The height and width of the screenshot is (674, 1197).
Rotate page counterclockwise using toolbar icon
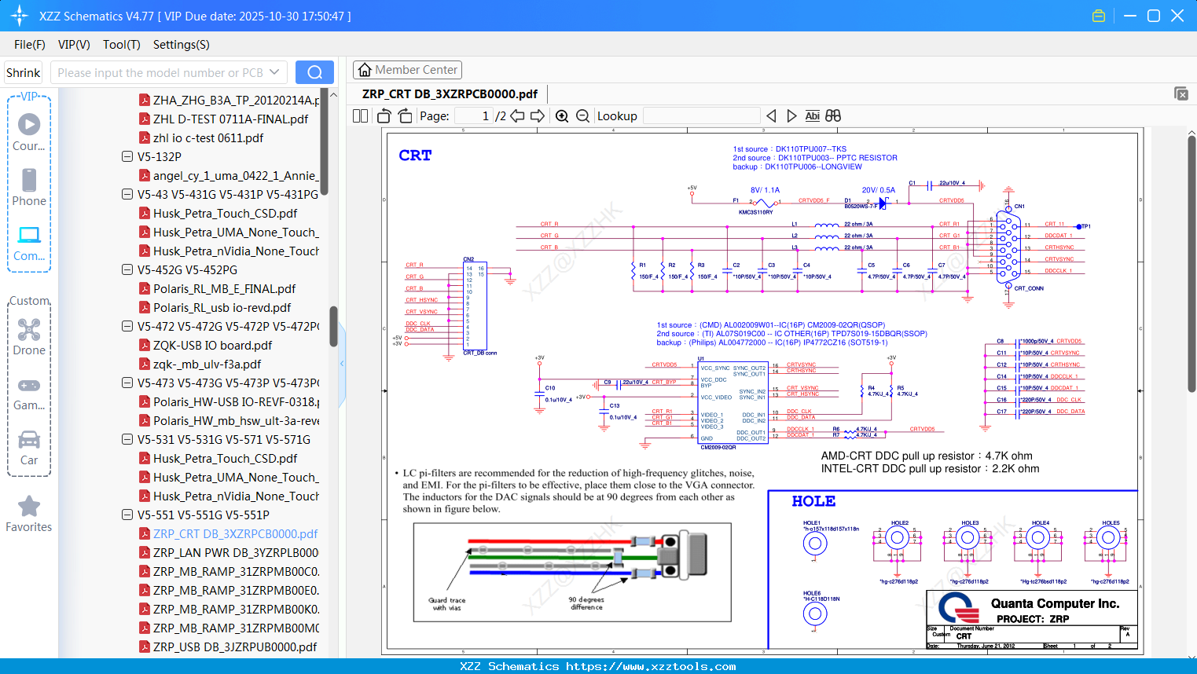tap(384, 116)
